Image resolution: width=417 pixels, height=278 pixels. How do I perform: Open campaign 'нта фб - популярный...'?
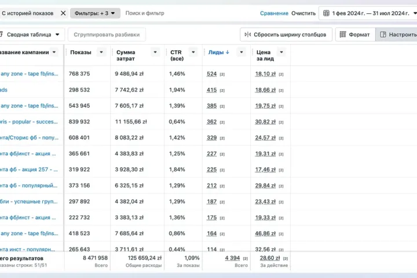[x=29, y=185]
